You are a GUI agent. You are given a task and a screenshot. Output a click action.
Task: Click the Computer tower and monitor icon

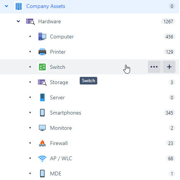pyautogui.click(x=42, y=37)
